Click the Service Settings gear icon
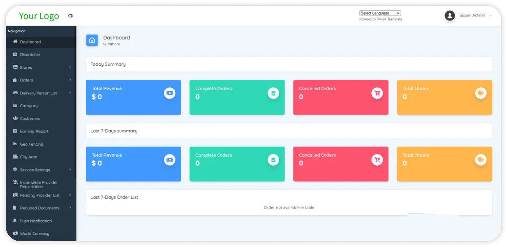Image resolution: width=507 pixels, height=247 pixels. (15, 170)
